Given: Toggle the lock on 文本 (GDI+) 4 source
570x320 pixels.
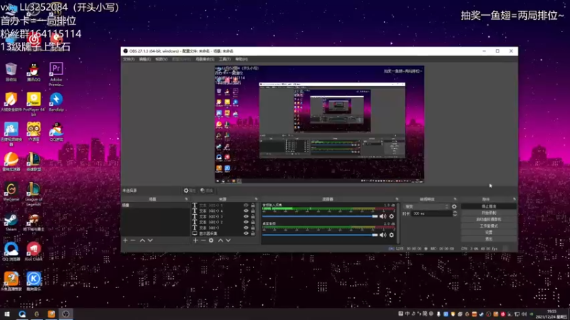Looking at the screenshot, I should tap(253, 210).
